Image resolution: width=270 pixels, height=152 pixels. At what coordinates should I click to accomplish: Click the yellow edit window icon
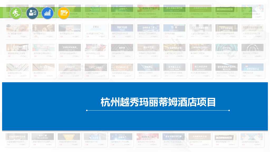[64, 13]
